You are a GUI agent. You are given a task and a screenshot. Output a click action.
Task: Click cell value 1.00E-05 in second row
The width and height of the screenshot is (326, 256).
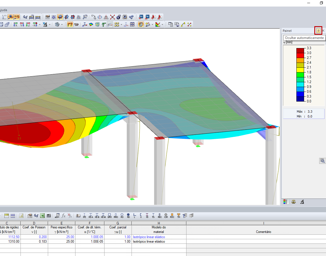[90, 241]
